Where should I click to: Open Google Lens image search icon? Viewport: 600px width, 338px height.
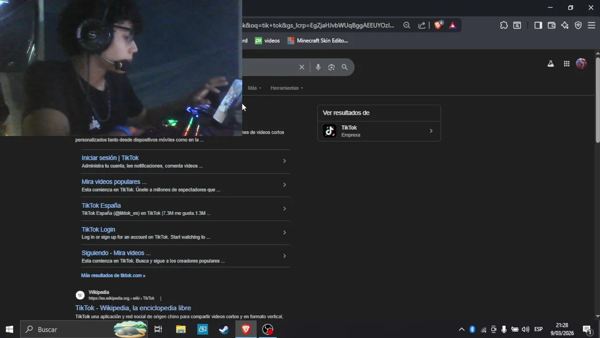(331, 67)
